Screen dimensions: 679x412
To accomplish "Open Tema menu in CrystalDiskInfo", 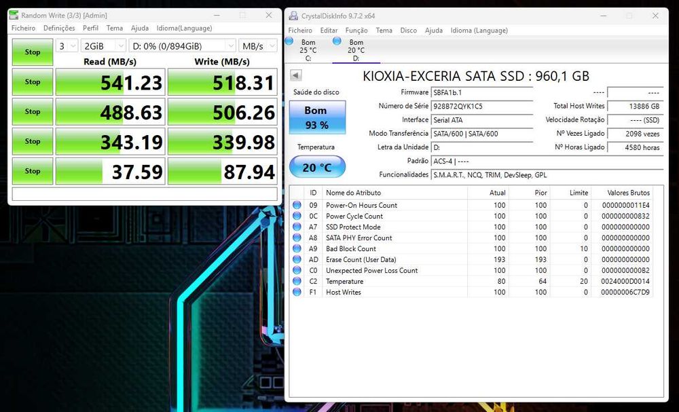I will [384, 31].
